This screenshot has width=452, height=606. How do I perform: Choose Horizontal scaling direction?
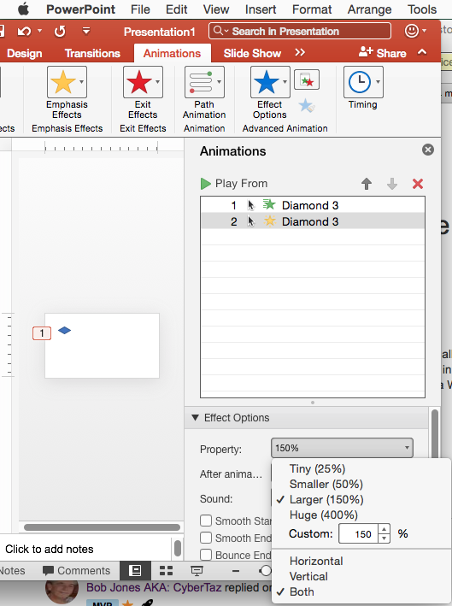(x=316, y=562)
